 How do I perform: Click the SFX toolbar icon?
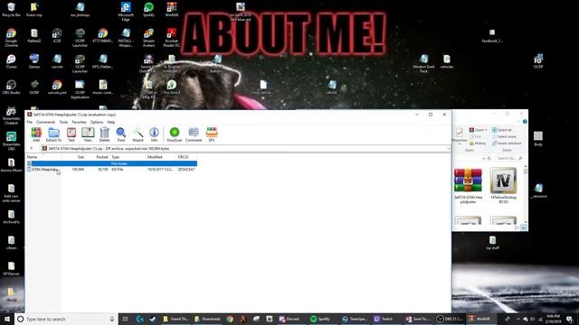tap(212, 135)
